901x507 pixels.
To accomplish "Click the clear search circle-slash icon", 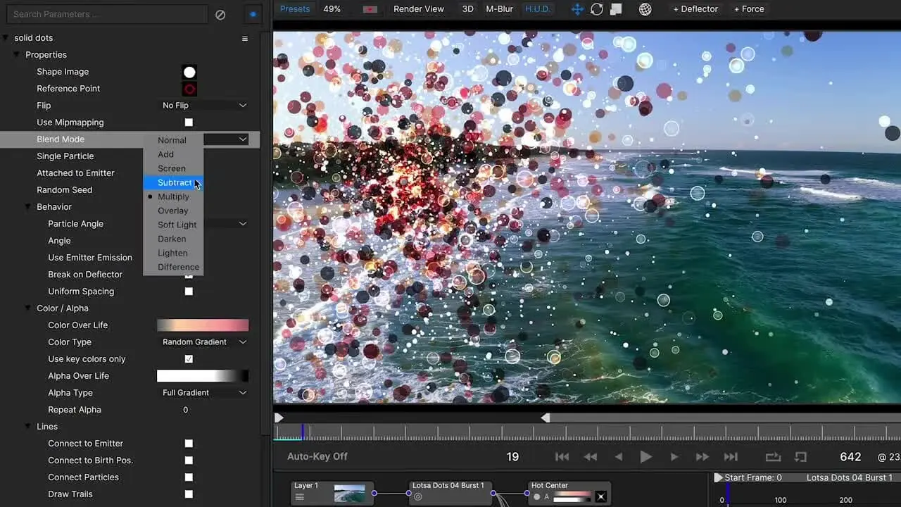I will pyautogui.click(x=220, y=14).
